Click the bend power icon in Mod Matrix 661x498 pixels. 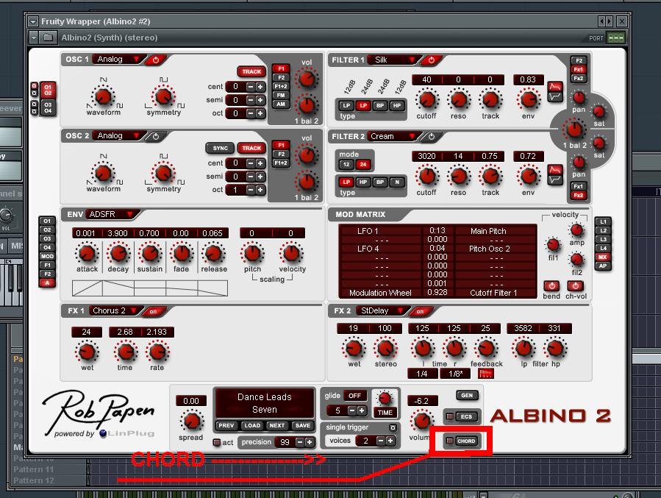click(x=551, y=285)
